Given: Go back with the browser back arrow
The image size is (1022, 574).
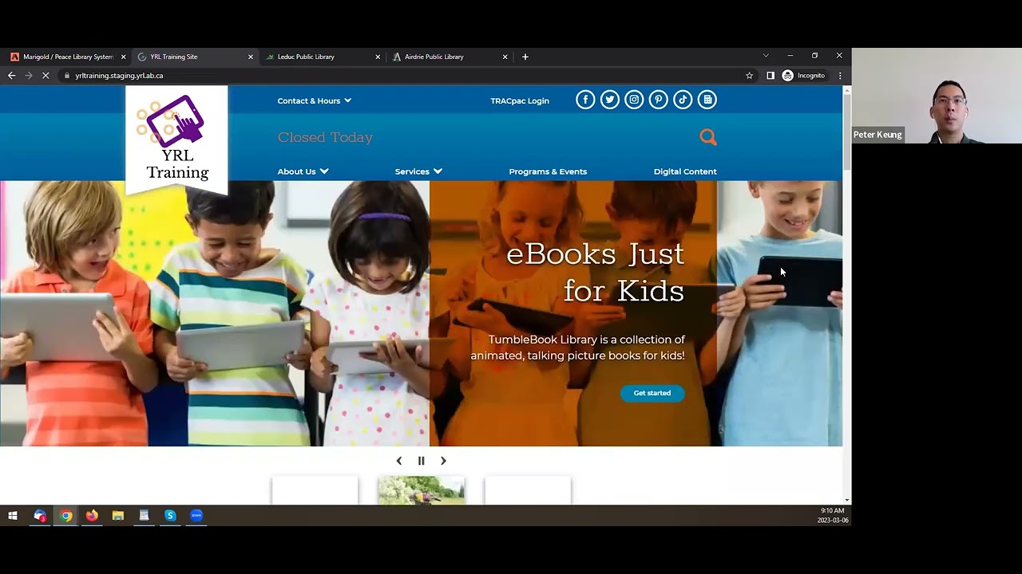Looking at the screenshot, I should coord(11,76).
